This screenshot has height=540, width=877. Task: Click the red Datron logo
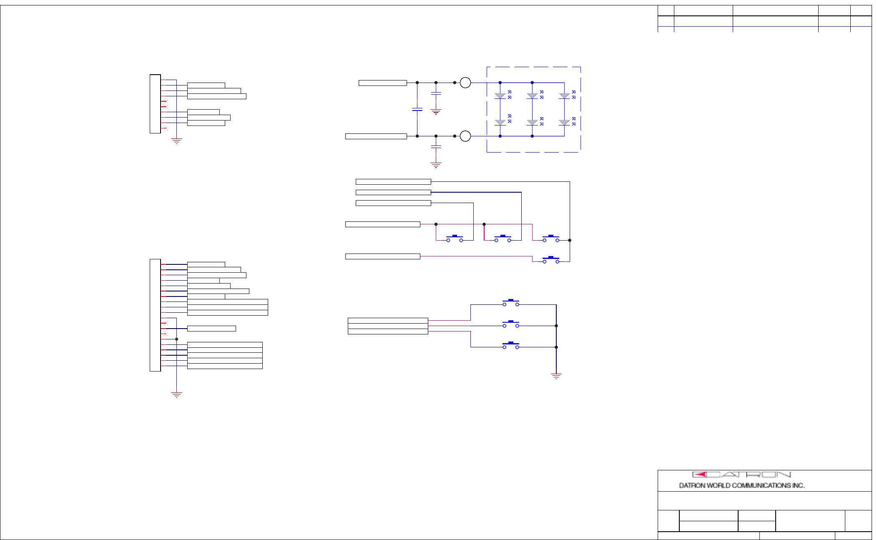pos(741,475)
